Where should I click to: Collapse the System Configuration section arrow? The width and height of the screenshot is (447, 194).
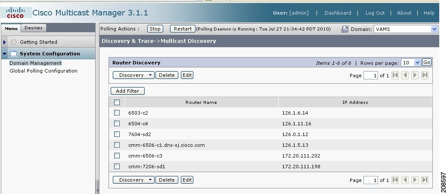[x=5, y=54]
